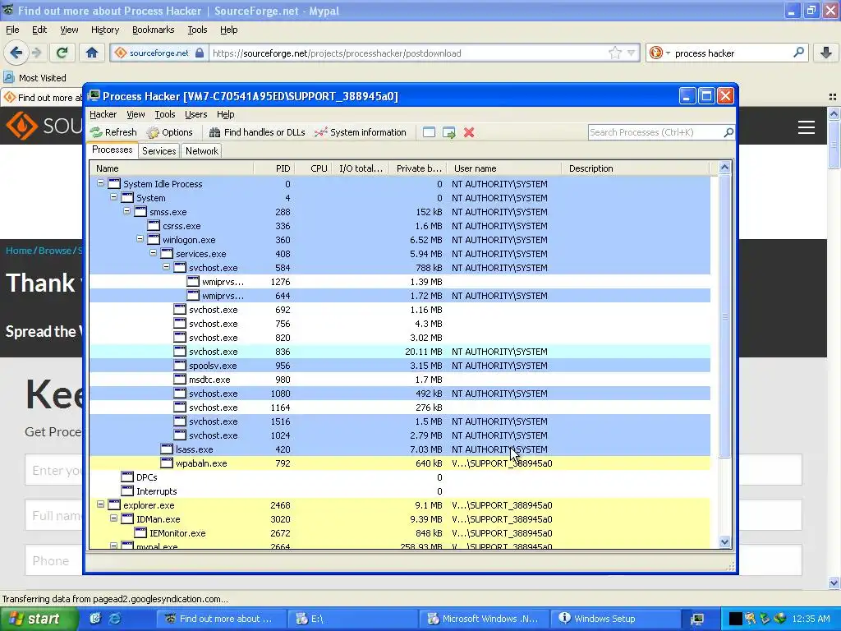Click the Internet Explorer quick launch icon
Viewport: 841px width, 631px height.
(x=115, y=618)
